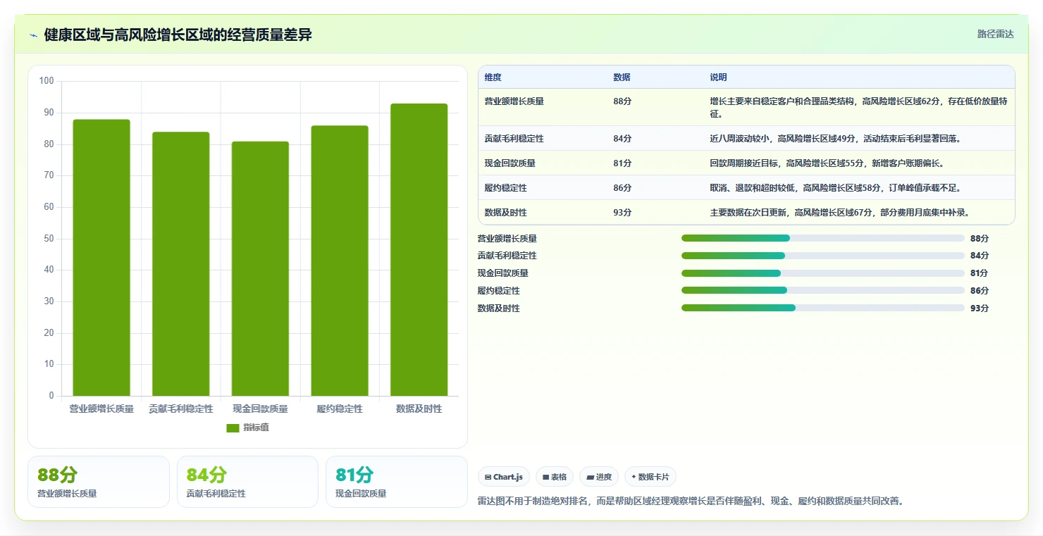Click the 93分 cell in the table
This screenshot has width=1043, height=536.
(x=622, y=213)
